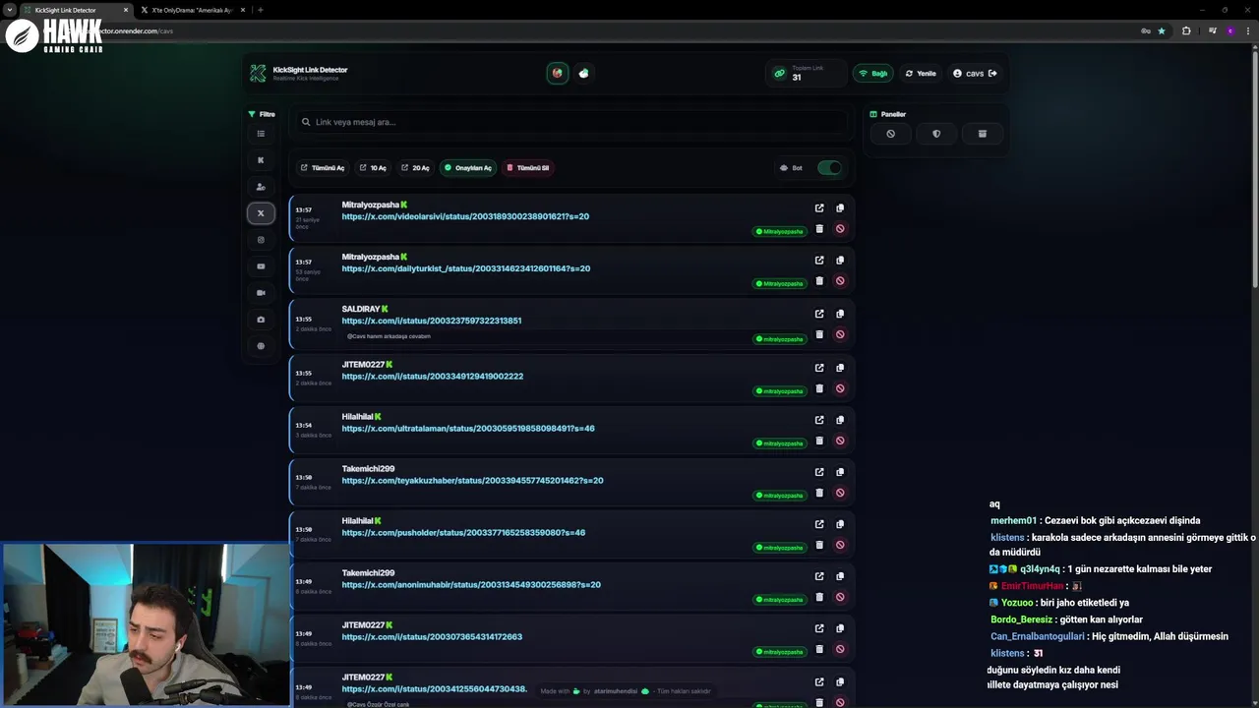Open the x.com/teyakkuzhaber status link
The width and height of the screenshot is (1259, 708).
(x=472, y=481)
